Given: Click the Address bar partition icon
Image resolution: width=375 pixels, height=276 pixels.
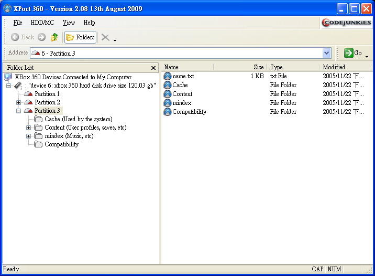Looking at the screenshot, I should 36,53.
